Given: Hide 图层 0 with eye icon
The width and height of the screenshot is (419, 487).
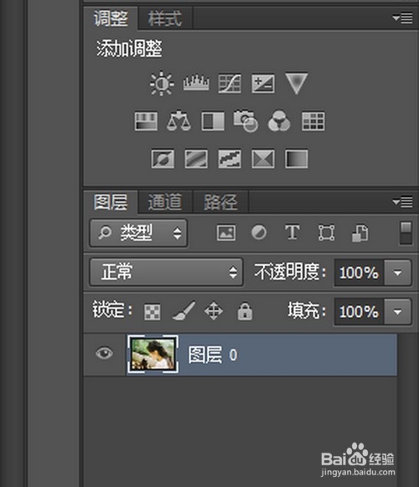Looking at the screenshot, I should click(x=104, y=353).
